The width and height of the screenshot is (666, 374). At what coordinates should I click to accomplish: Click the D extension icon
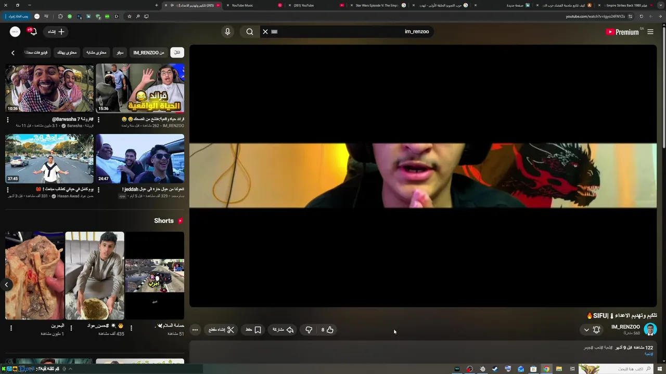click(116, 16)
